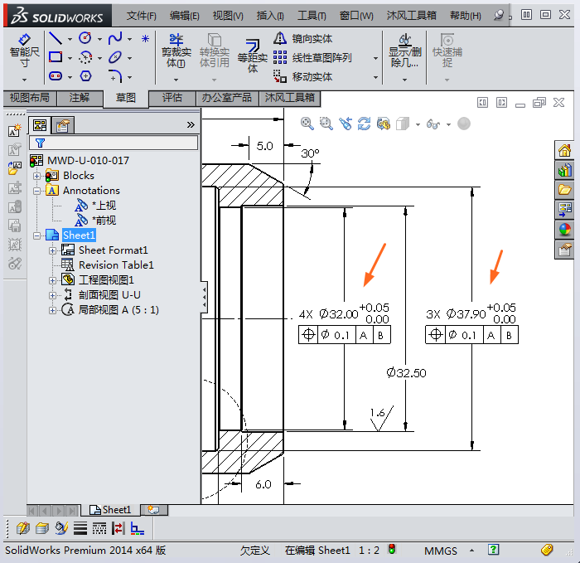580x563 pixels.
Task: Switch to the 注解 ribbon tab
Action: tap(80, 98)
